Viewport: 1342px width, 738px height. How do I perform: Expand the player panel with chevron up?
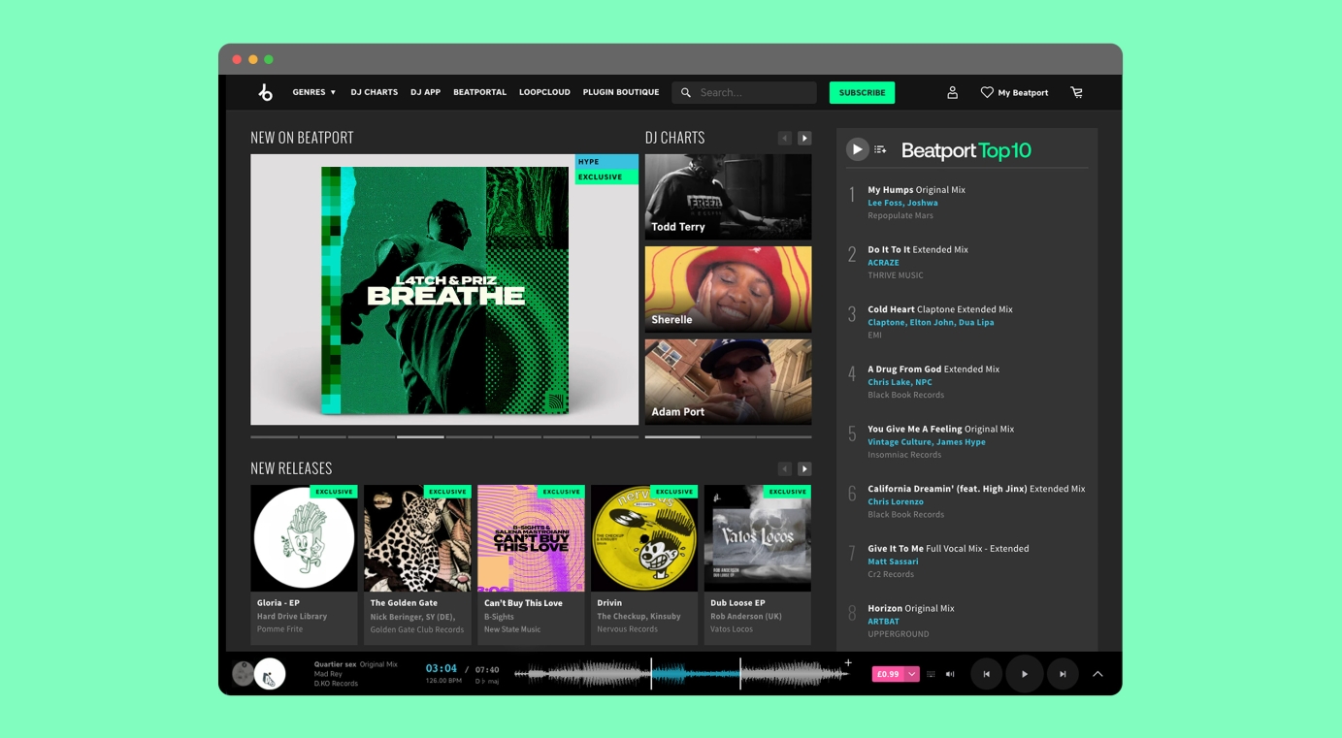(1097, 674)
